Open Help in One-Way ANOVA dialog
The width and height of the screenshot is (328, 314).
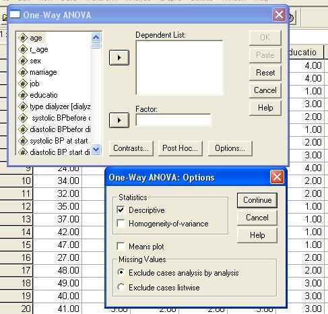[x=265, y=108]
